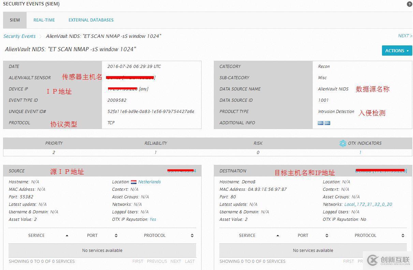413x270 pixels.
Task: Click the Recon category value
Action: click(x=324, y=67)
